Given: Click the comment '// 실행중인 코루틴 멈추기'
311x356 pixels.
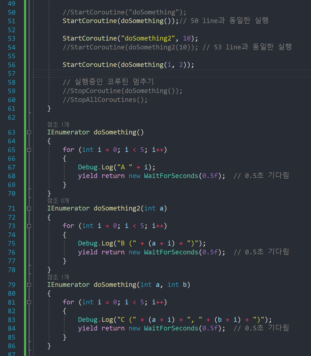Looking at the screenshot, I should [108, 82].
